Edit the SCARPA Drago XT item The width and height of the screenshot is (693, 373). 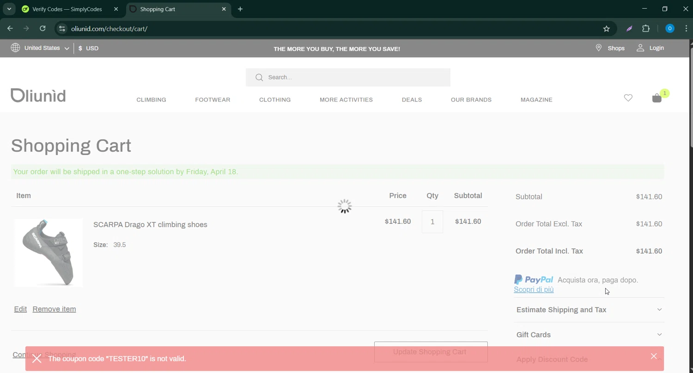[x=20, y=309]
